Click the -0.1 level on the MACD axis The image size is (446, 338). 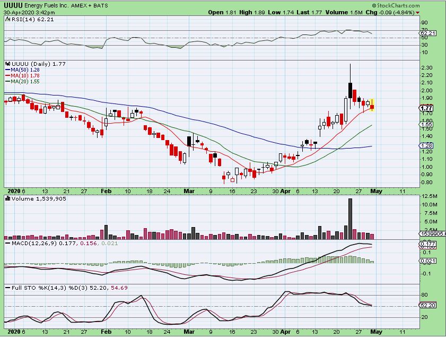tap(426, 274)
